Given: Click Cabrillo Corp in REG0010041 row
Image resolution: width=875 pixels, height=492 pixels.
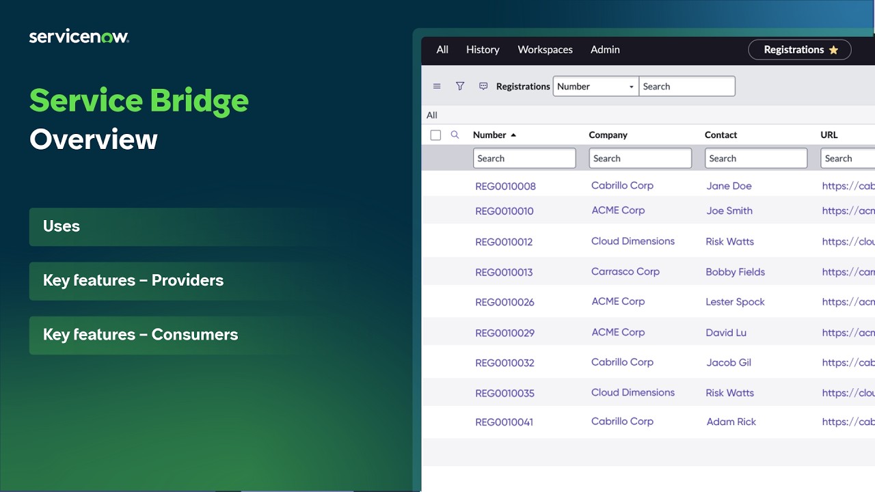Looking at the screenshot, I should 622,421.
